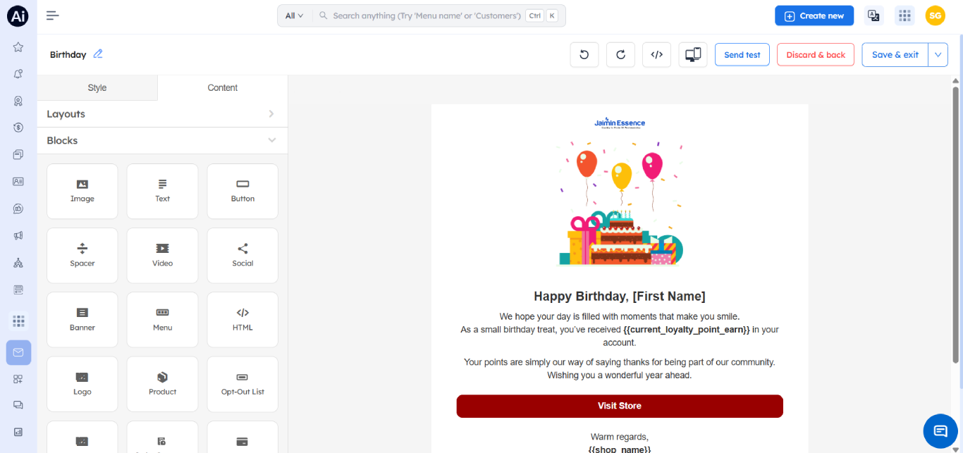Redo the last change
Viewport: 963px width, 453px height.
620,54
